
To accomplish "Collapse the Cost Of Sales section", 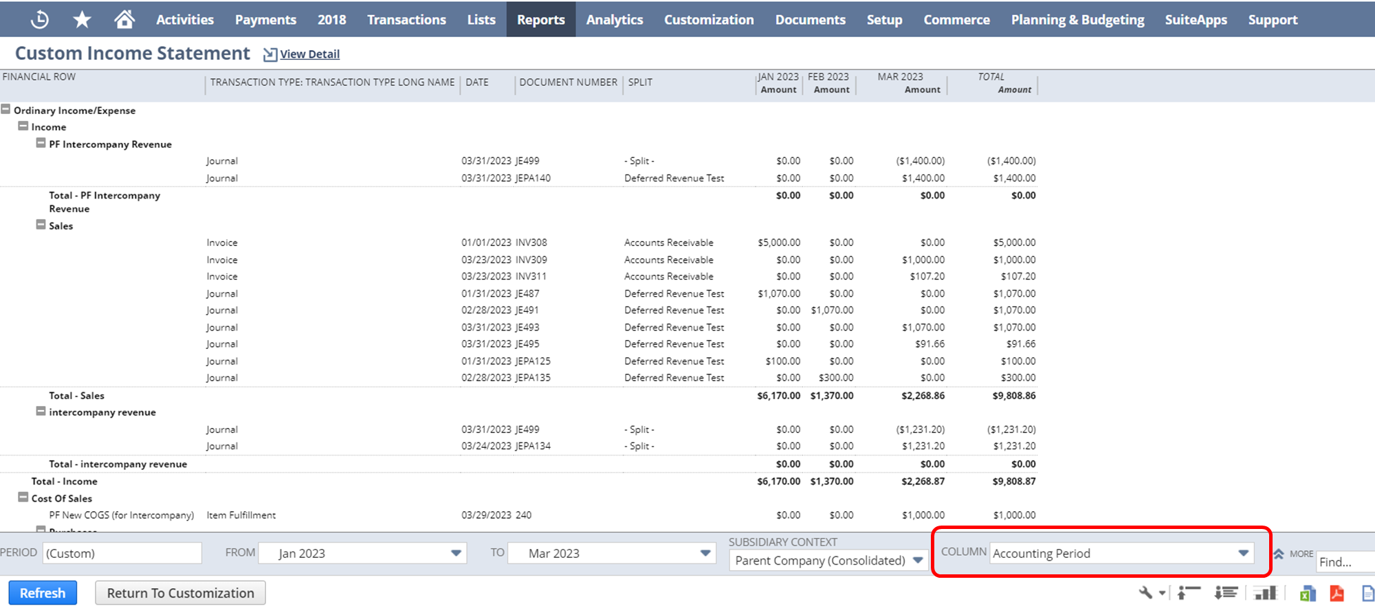I will pos(23,497).
